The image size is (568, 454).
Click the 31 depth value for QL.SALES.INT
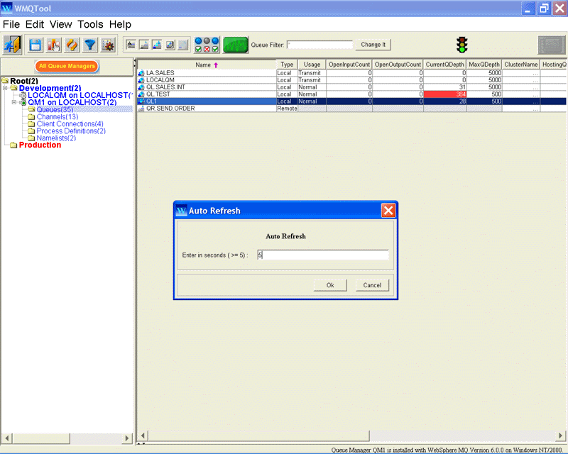tap(462, 87)
